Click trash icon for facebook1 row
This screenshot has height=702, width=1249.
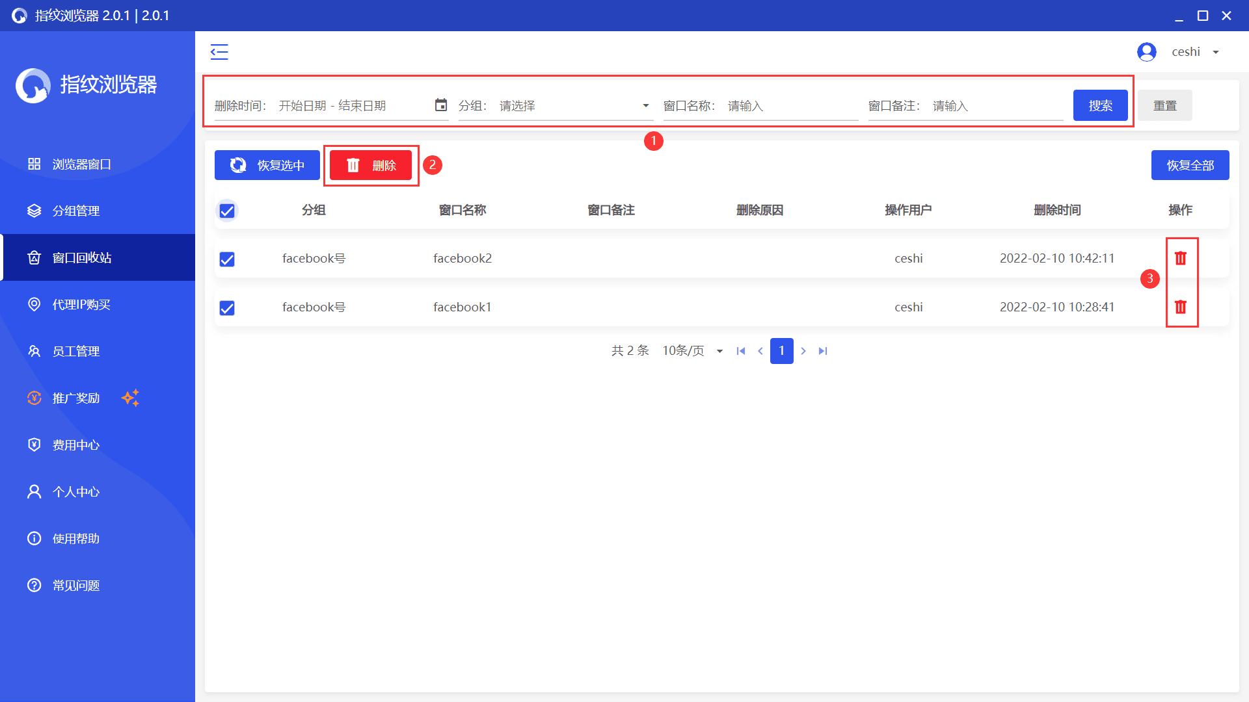point(1180,307)
